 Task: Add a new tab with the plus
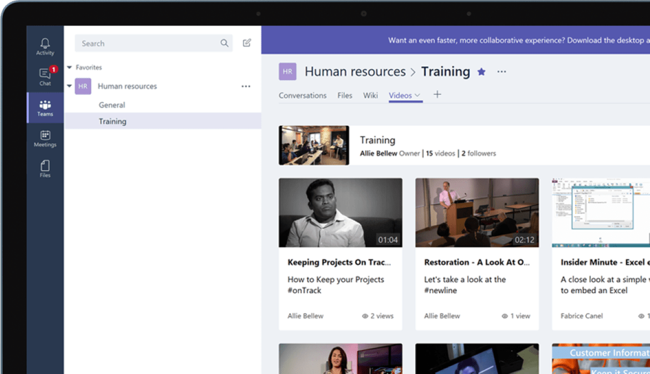437,95
